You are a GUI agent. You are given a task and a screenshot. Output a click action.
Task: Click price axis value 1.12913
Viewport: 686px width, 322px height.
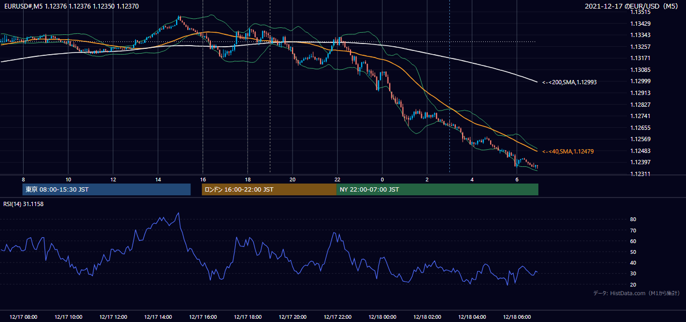[640, 93]
